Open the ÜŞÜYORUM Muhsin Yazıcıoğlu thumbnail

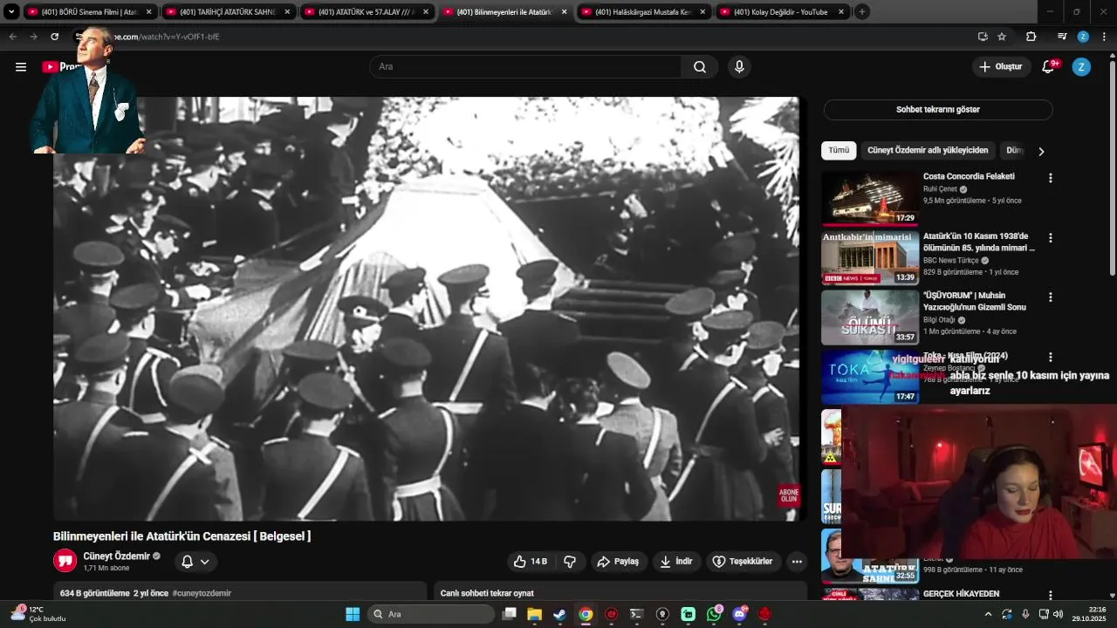[869, 317]
